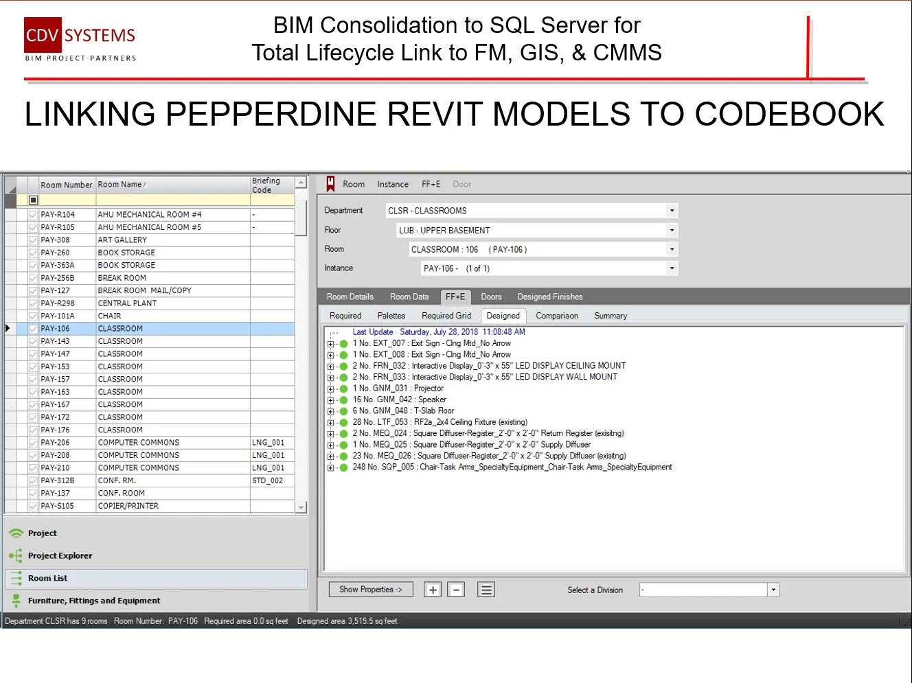912x683 pixels.
Task: Expand the FRN_032 Interactive Display node
Action: point(330,367)
